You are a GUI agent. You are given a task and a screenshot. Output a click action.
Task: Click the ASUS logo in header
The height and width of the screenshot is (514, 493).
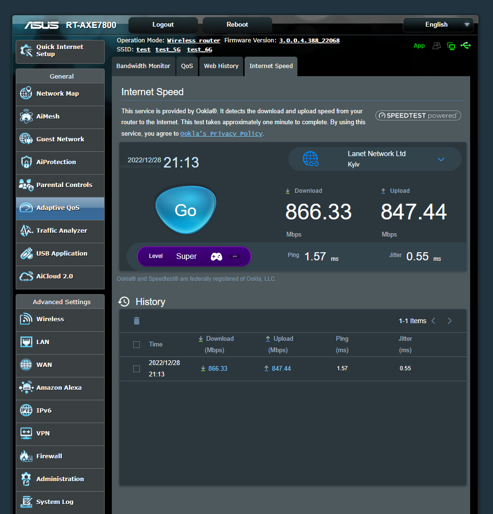41,25
